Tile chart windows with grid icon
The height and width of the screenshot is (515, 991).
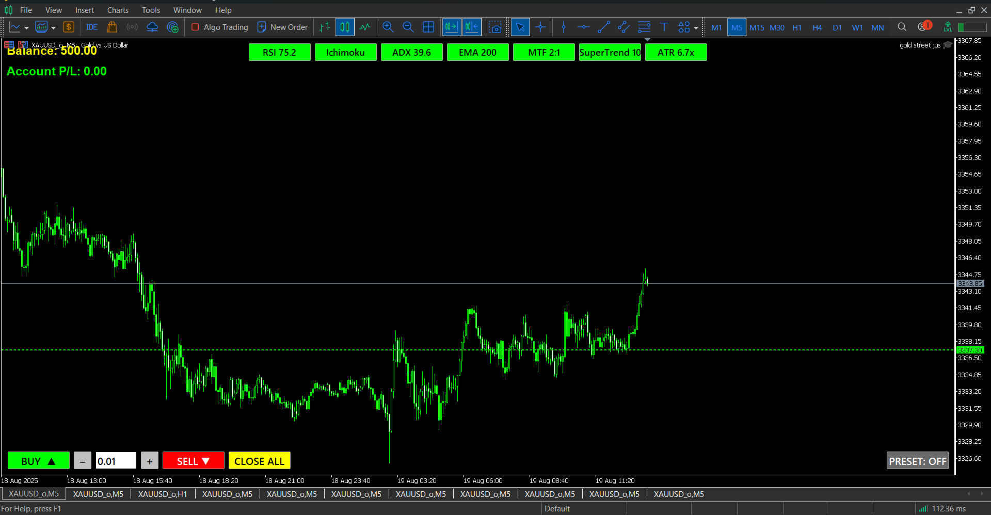coord(428,27)
